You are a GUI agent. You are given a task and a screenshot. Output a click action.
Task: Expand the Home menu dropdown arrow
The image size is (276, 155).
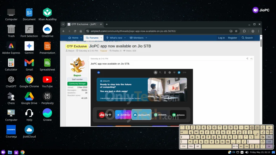coord(81,38)
